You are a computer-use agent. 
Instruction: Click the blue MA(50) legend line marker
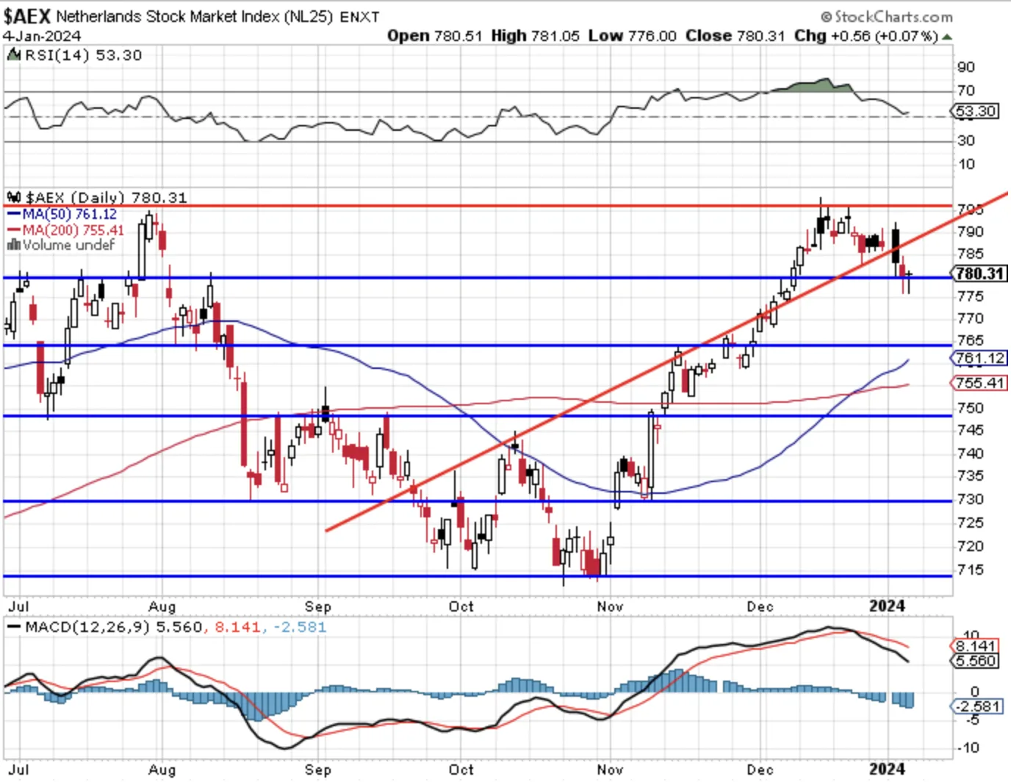pyautogui.click(x=14, y=214)
